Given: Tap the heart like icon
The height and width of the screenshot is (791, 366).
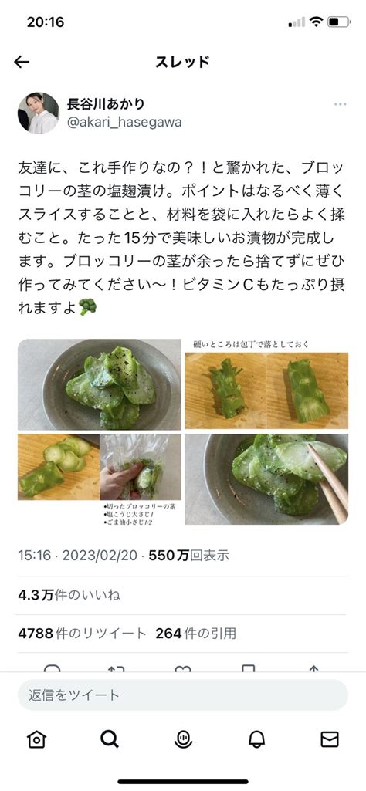Looking at the screenshot, I should [x=183, y=668].
